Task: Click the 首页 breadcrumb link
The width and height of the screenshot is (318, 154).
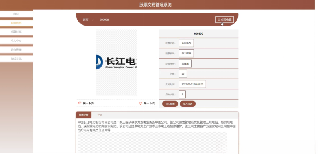Action: (85, 20)
